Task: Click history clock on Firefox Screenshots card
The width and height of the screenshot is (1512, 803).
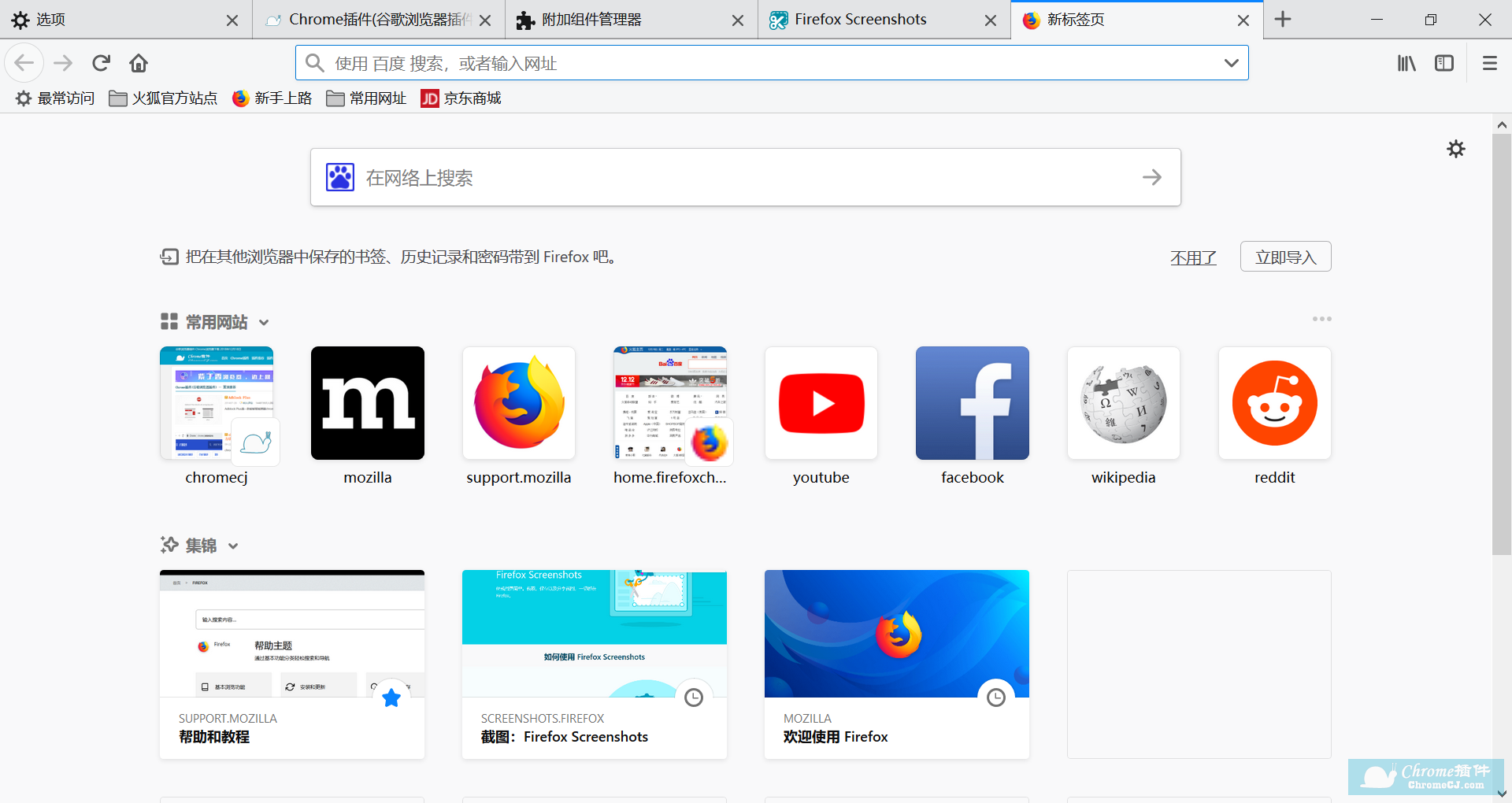Action: click(694, 698)
